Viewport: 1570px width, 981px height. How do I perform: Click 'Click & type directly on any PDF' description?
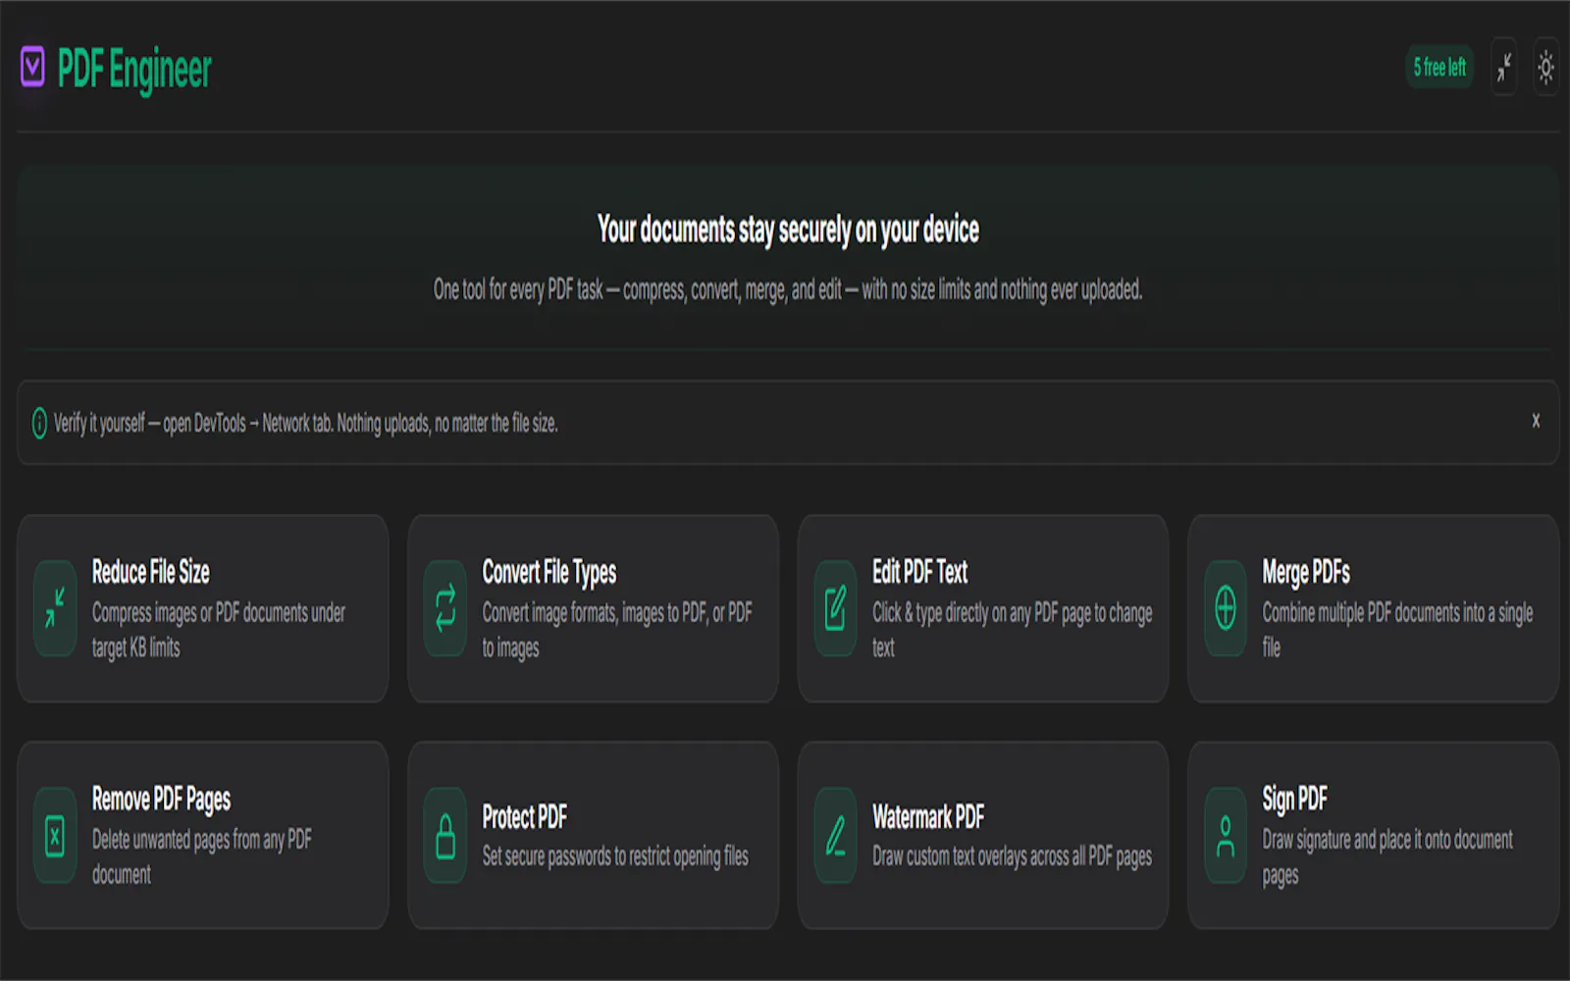(x=1013, y=630)
